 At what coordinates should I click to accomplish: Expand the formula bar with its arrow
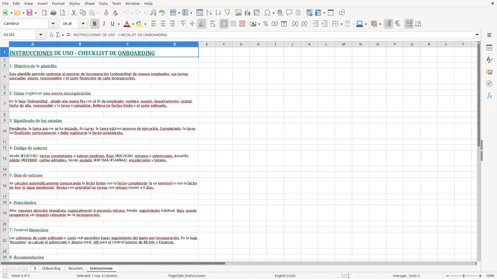(x=477, y=35)
